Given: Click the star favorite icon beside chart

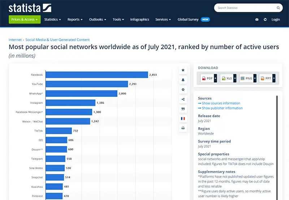Looking at the screenshot, I should [x=183, y=70].
